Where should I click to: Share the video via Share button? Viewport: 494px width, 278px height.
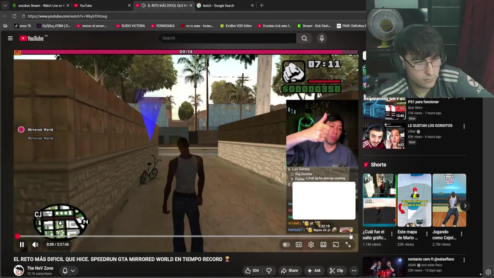click(x=289, y=271)
